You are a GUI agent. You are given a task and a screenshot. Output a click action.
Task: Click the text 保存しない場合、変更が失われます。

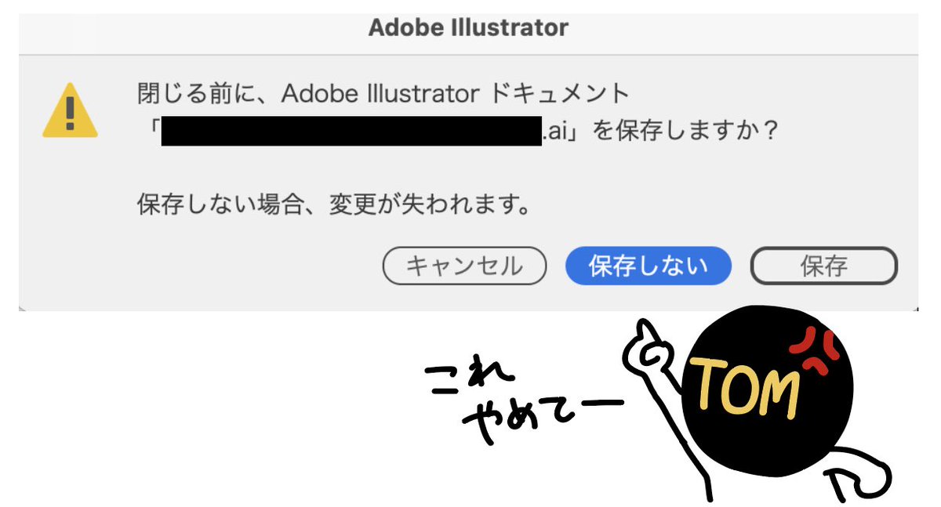[335, 205]
